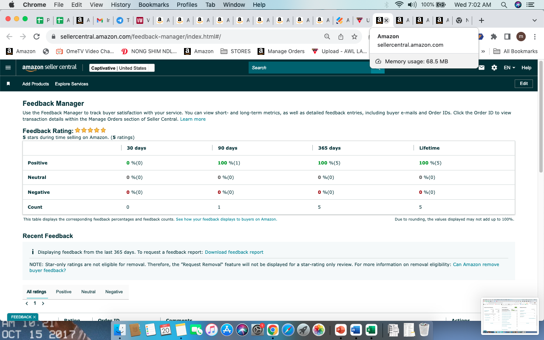The width and height of the screenshot is (544, 340).
Task: Open Microsoft Word from the Dock
Action: pyautogui.click(x=356, y=330)
